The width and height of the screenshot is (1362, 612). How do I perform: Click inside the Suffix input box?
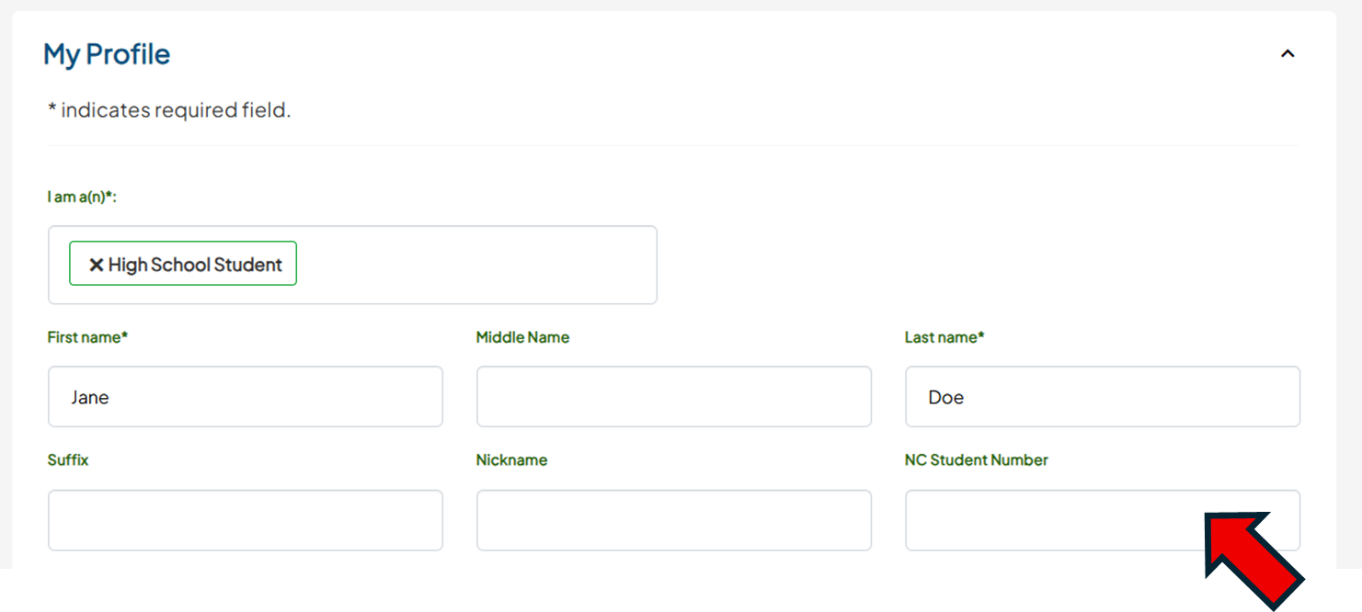pos(245,519)
